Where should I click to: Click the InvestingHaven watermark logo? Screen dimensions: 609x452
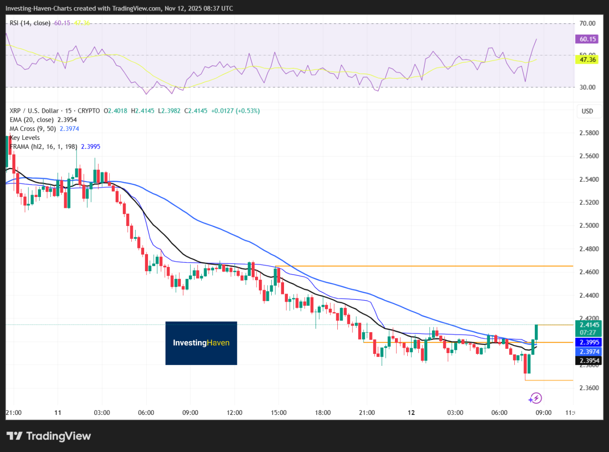pyautogui.click(x=201, y=343)
